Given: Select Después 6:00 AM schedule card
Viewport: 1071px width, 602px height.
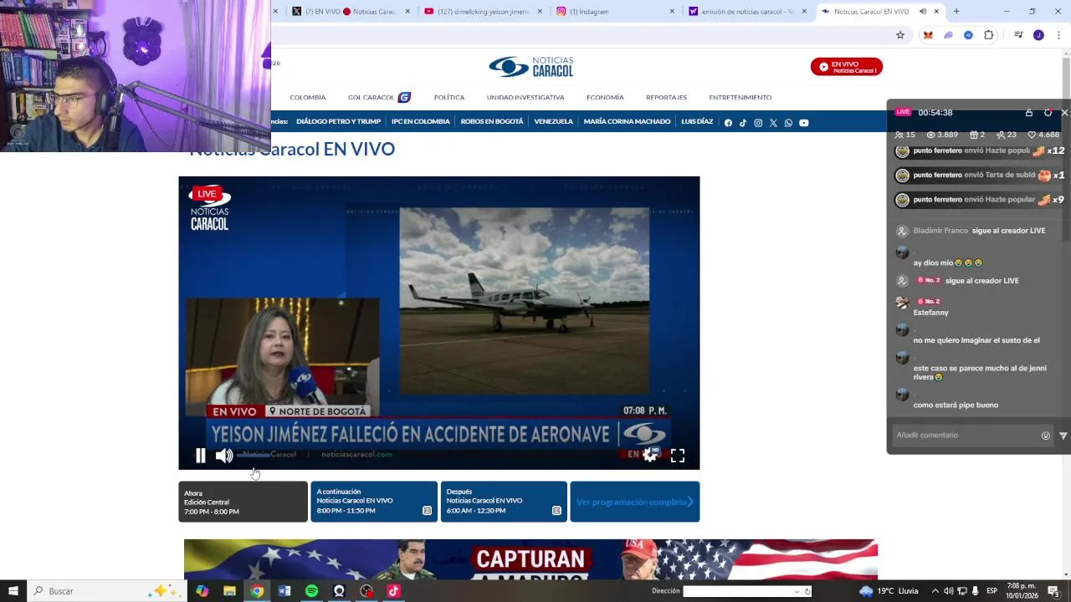Looking at the screenshot, I should (504, 502).
